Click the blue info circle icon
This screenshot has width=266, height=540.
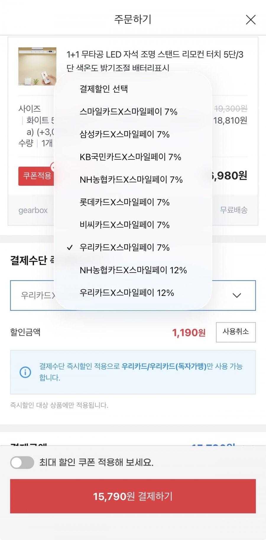(25, 372)
